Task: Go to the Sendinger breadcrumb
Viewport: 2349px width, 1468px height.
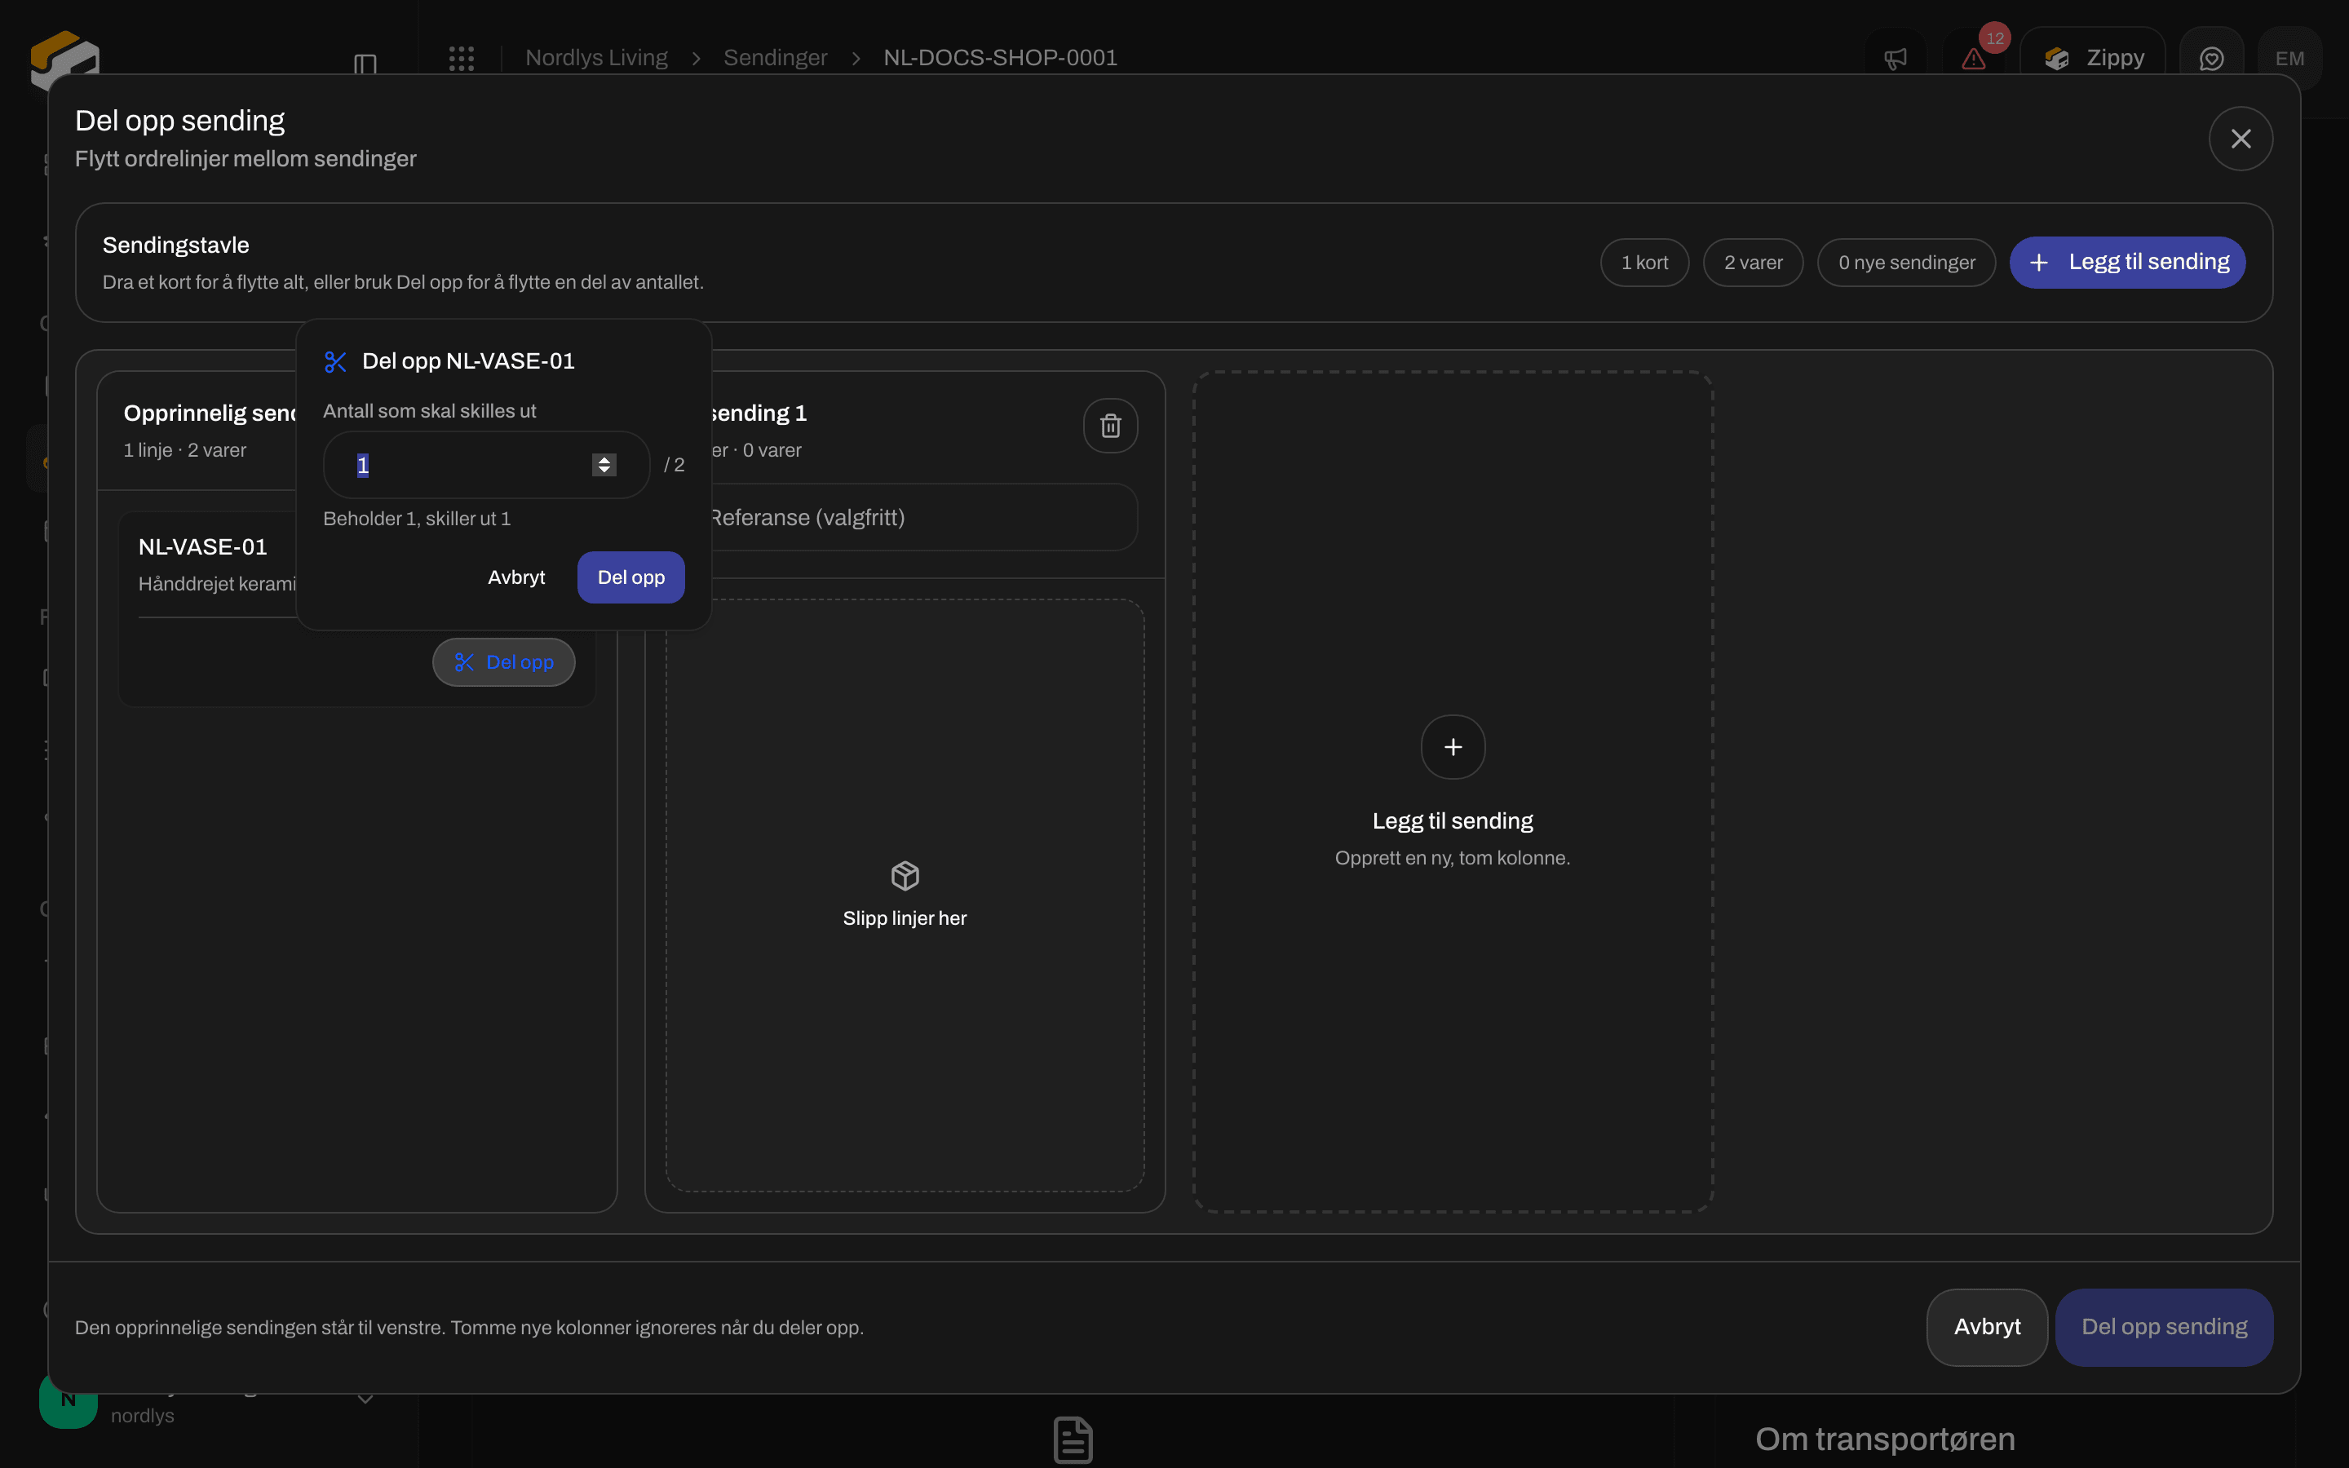Action: coord(775,58)
